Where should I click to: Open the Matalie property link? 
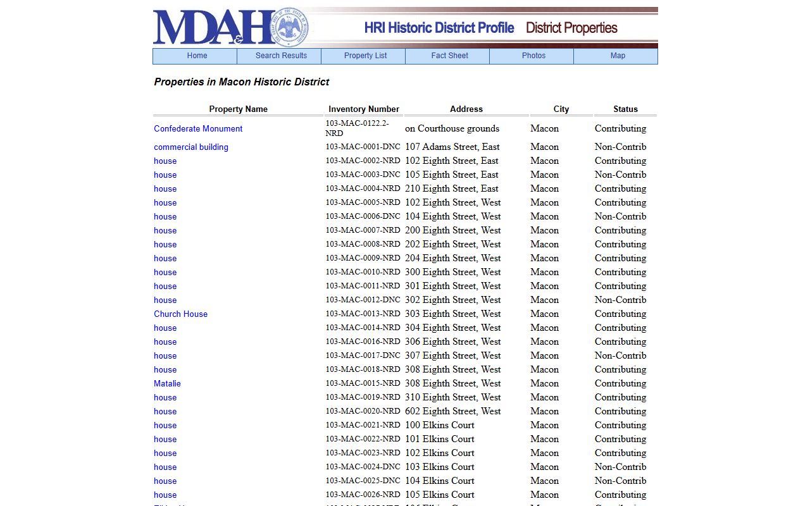167,383
